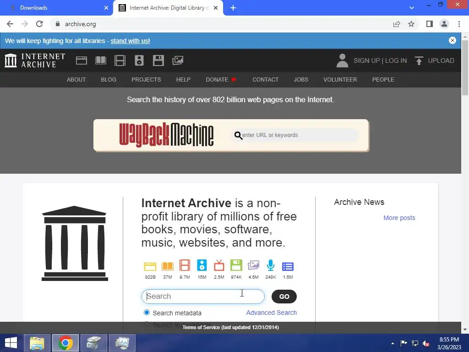Open the DONATE menu item

(221, 80)
